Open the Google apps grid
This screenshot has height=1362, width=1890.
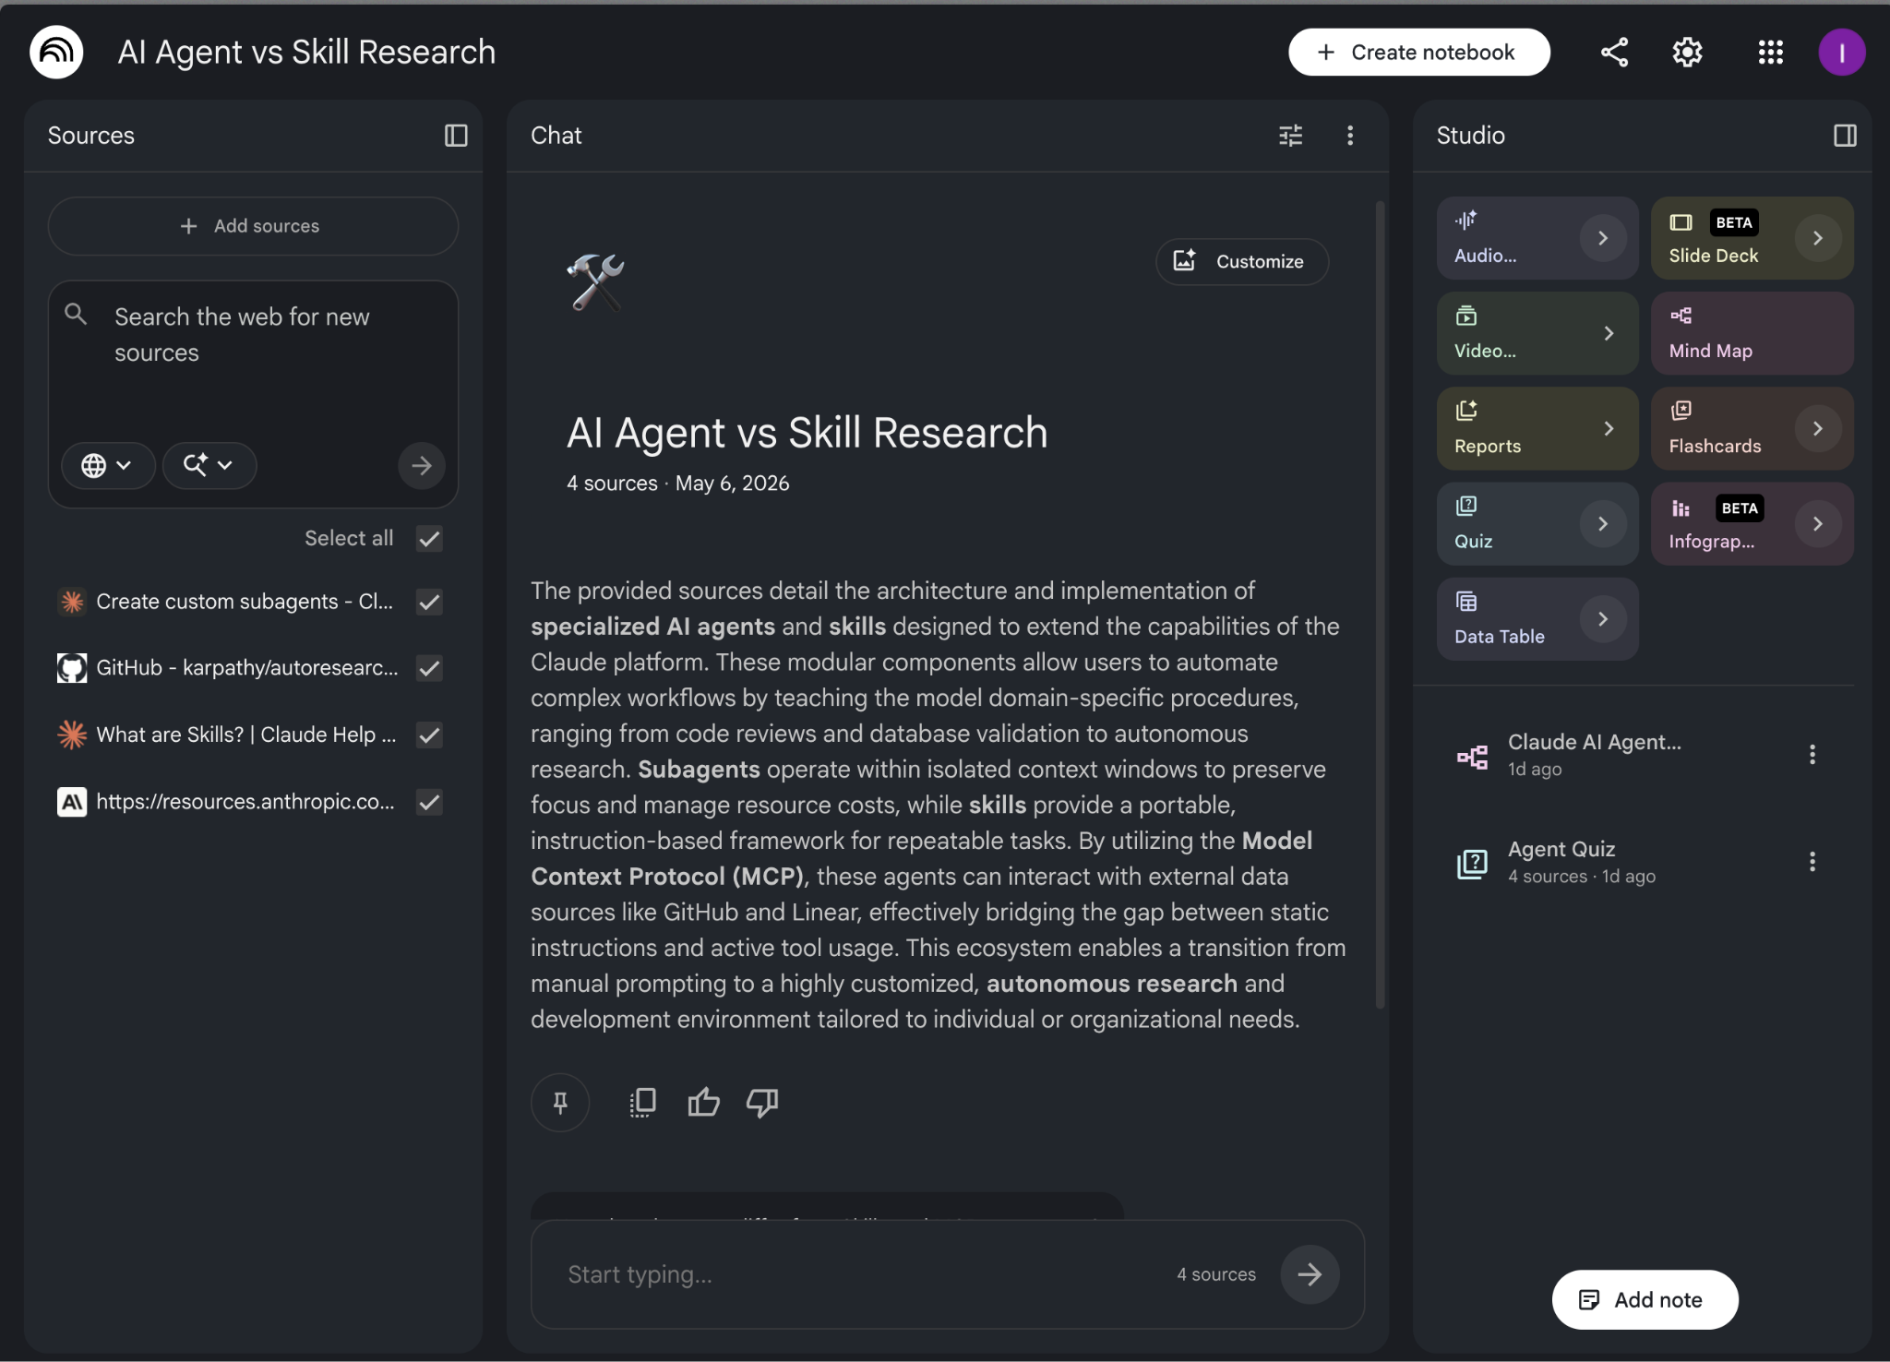point(1770,53)
